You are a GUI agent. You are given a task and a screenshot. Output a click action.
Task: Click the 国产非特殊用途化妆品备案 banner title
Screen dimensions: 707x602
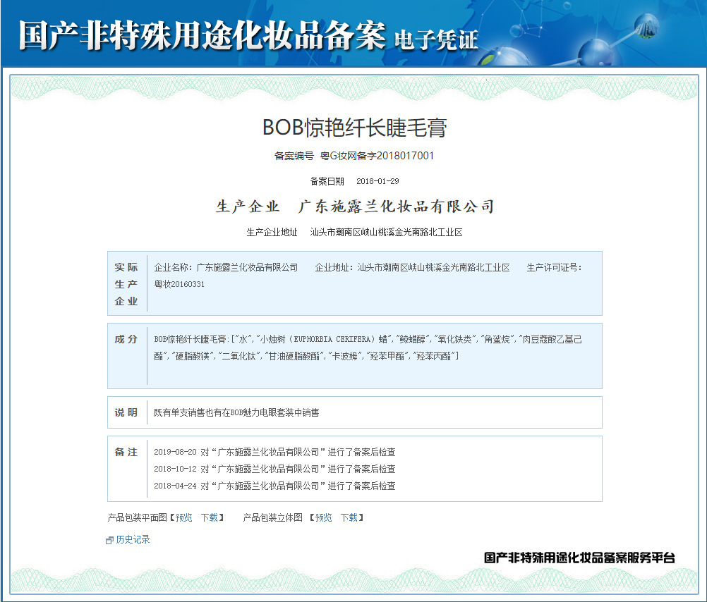[202, 35]
